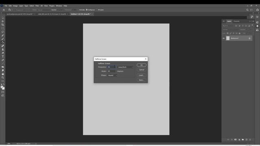Click the background color swatch
Viewport: 260px width, 146px height.
[x=4, y=88]
